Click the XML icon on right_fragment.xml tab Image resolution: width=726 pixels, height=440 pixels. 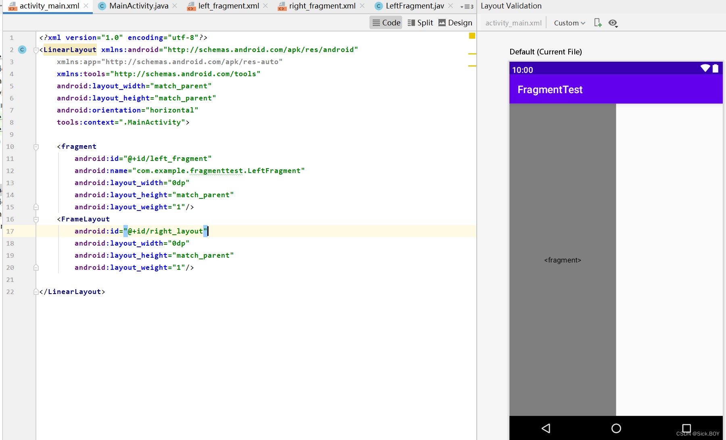tap(282, 7)
